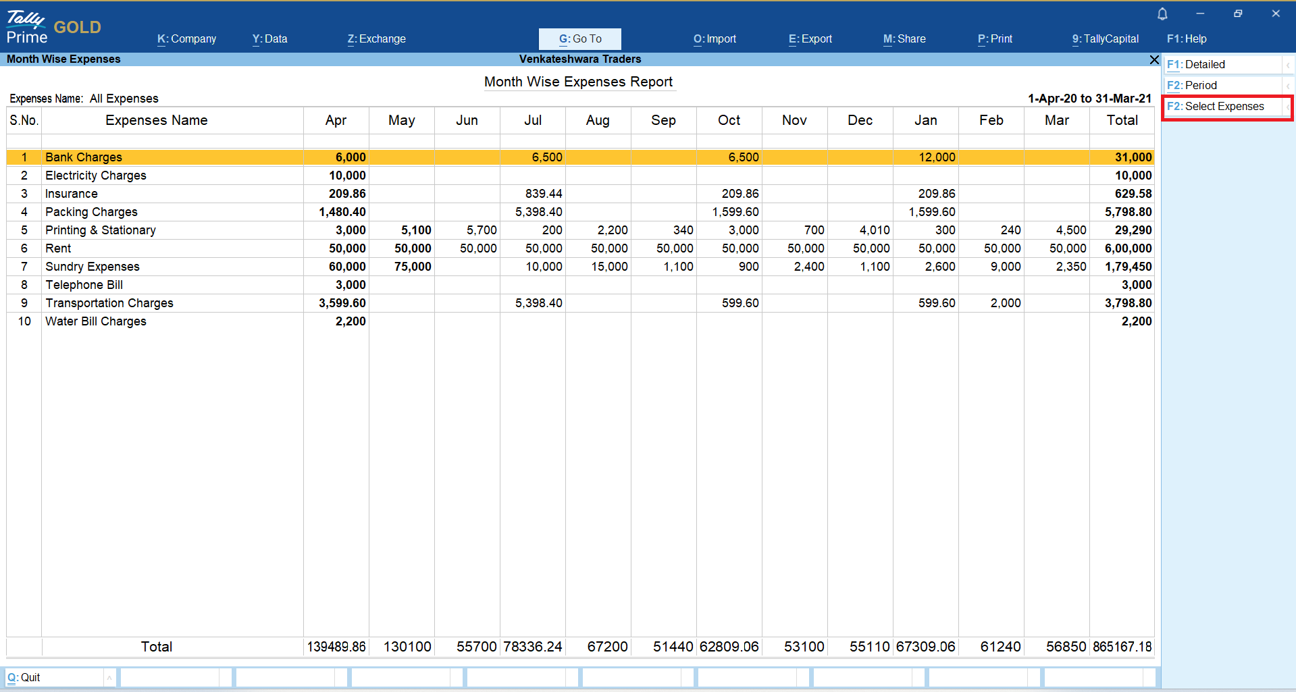Image resolution: width=1296 pixels, height=692 pixels.
Task: Expand the arrow beside Quit button
Action: [x=109, y=678]
